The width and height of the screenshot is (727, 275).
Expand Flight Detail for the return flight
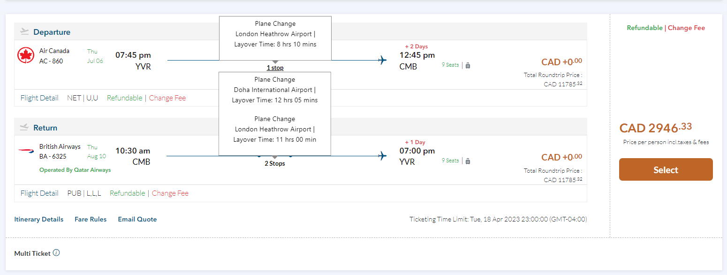coord(39,193)
